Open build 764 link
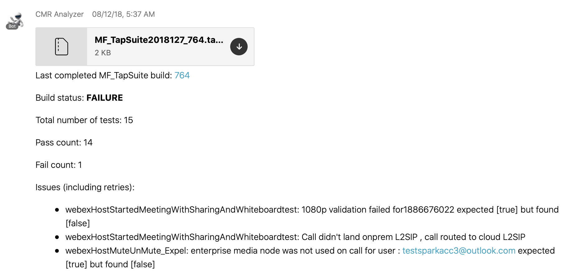This screenshot has height=276, width=578. (182, 76)
